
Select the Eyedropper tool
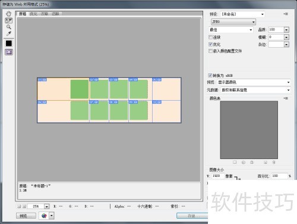(x=8, y=33)
